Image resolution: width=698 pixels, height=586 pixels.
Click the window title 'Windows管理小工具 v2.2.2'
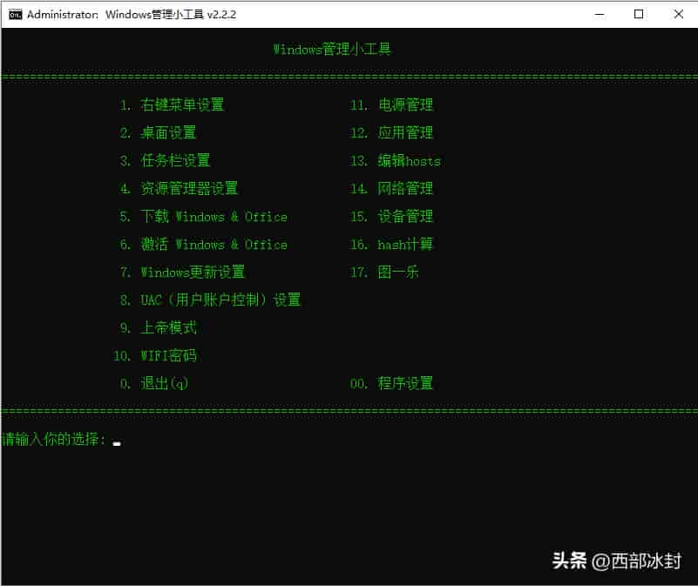(171, 15)
